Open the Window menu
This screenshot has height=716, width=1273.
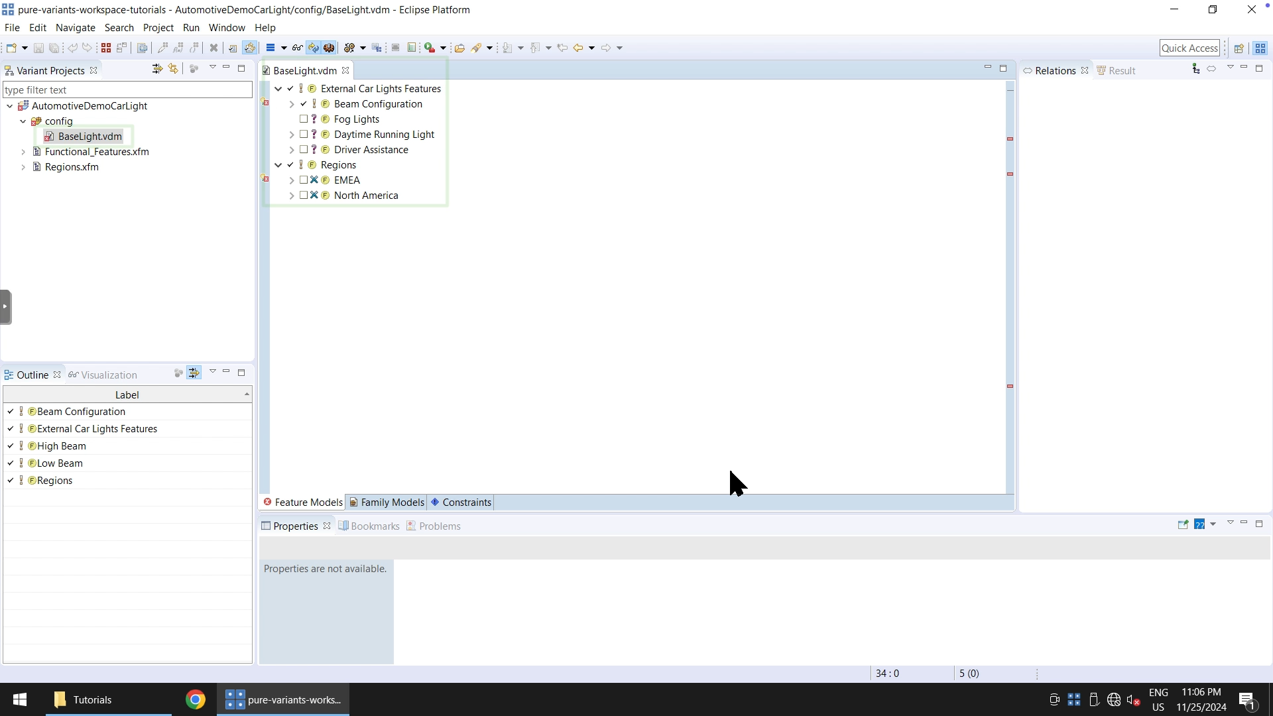[x=227, y=28]
